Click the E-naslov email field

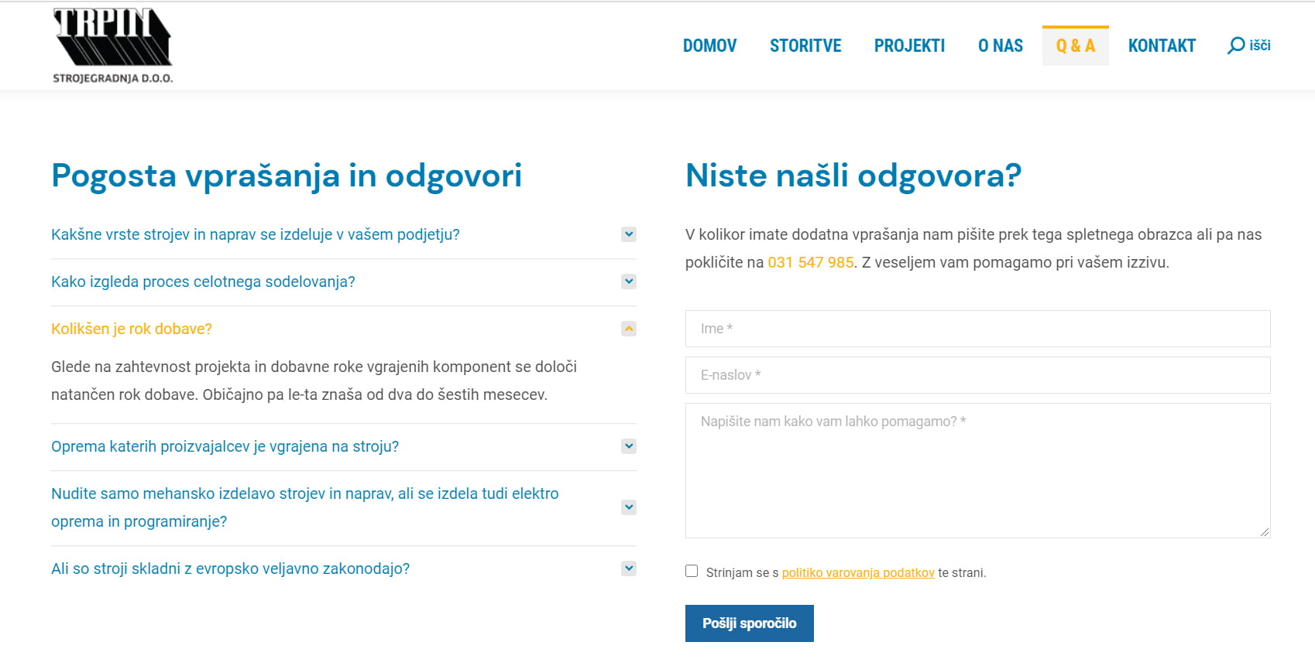coord(977,375)
